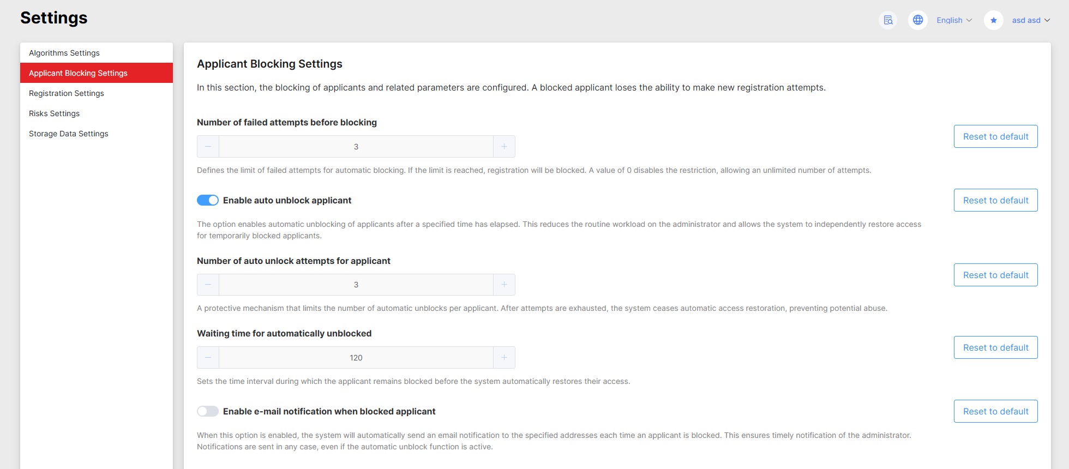Open the English language dropdown
Image resolution: width=1069 pixels, height=469 pixels.
[954, 20]
